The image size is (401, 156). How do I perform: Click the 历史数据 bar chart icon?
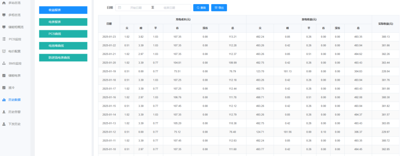coord(4,100)
